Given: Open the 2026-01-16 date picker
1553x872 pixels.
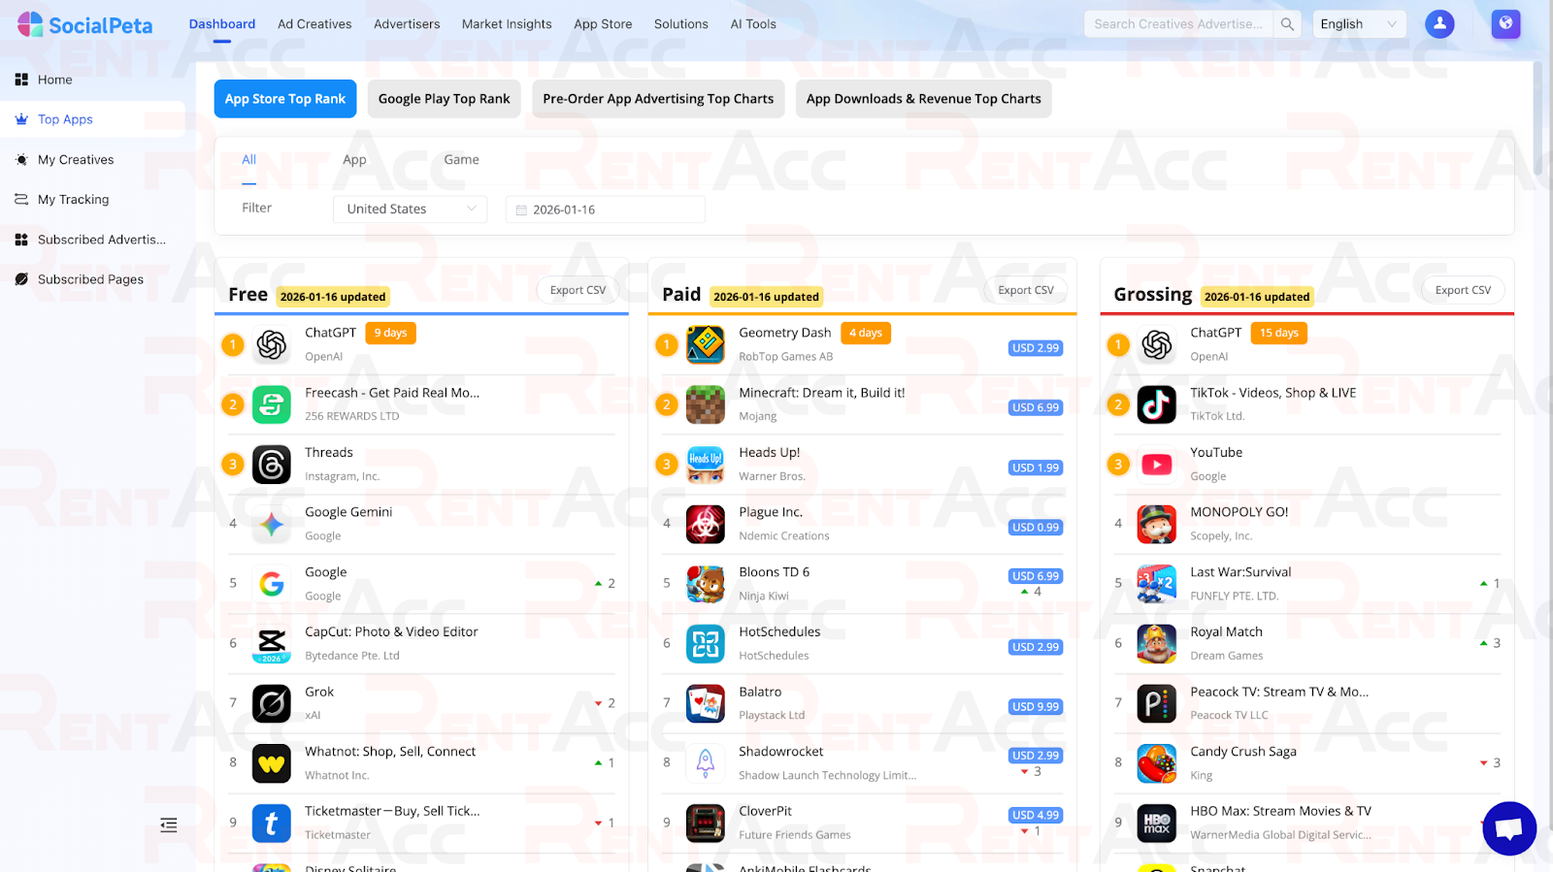Looking at the screenshot, I should click(606, 210).
